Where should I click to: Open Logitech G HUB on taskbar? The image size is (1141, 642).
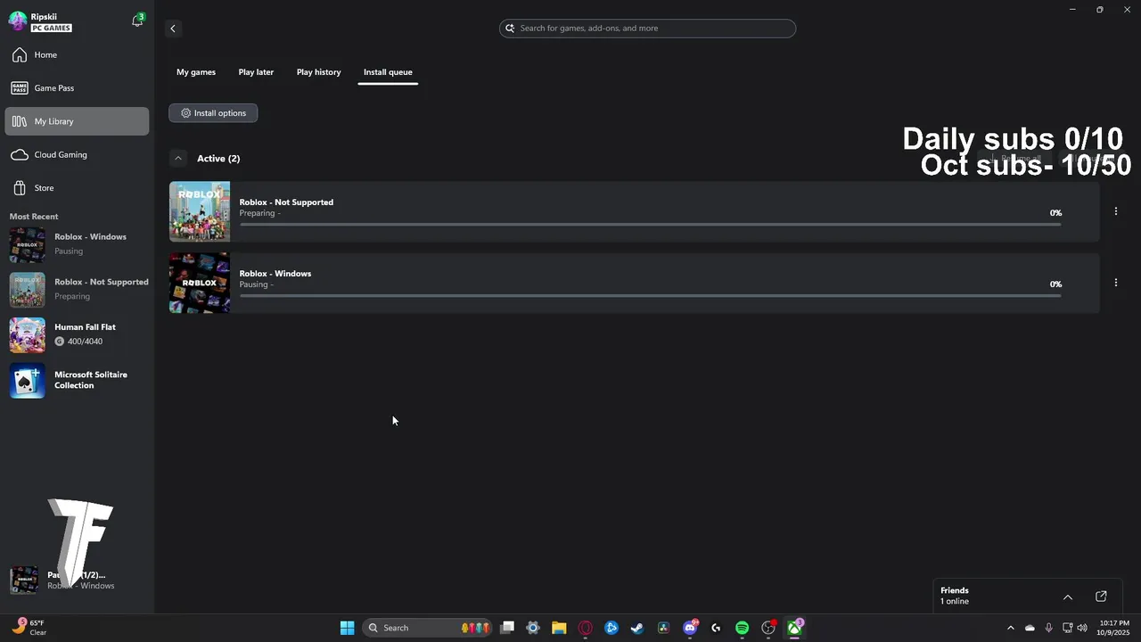(716, 628)
